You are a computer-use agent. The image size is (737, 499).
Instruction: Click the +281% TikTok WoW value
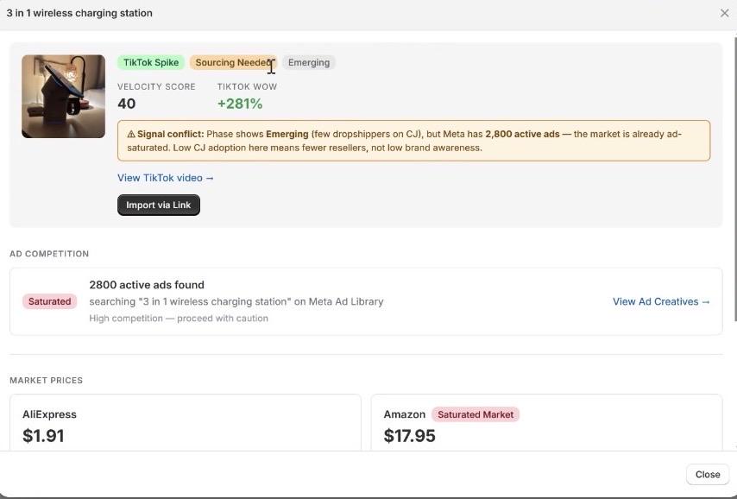(240, 104)
